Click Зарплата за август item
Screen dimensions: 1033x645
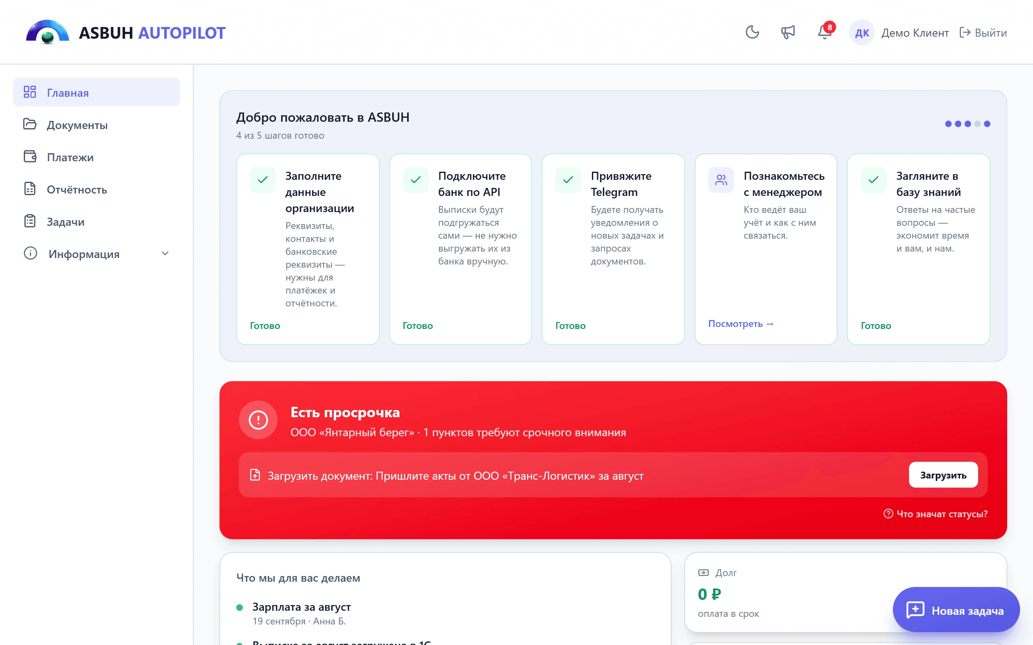[301, 607]
